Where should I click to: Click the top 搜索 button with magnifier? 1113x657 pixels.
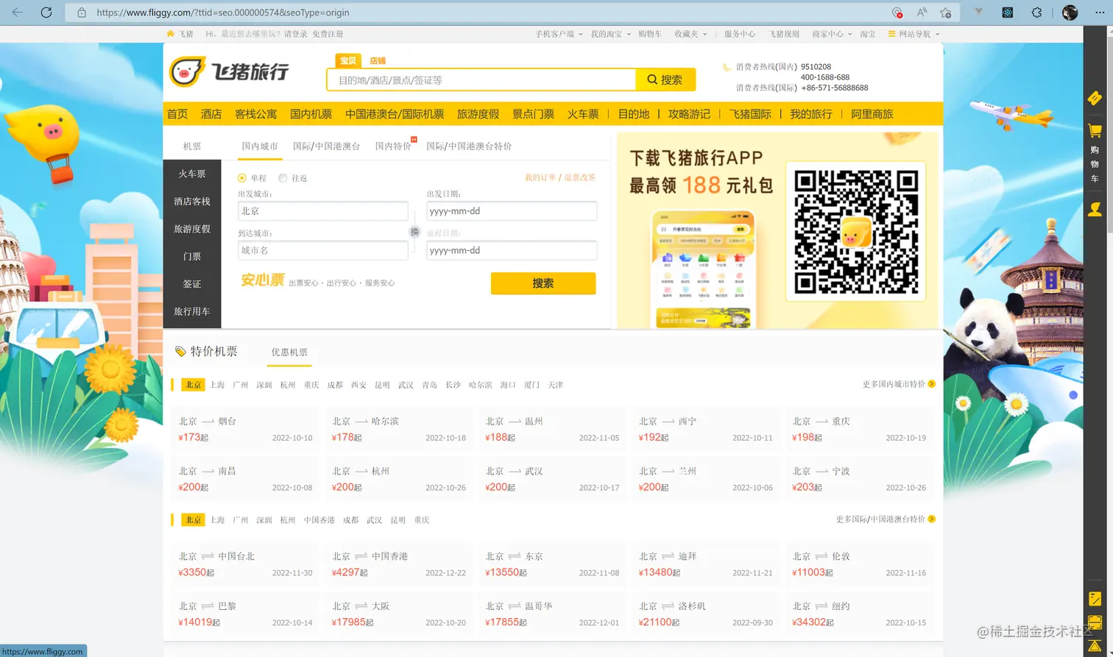pyautogui.click(x=665, y=79)
